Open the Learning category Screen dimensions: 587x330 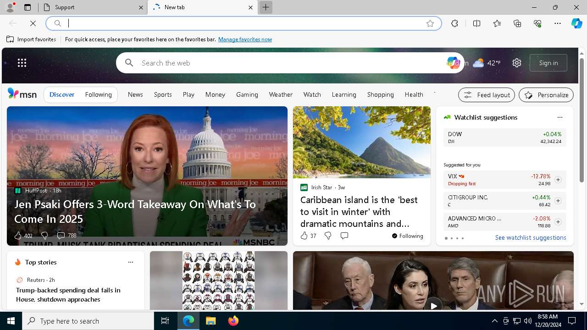(x=344, y=94)
